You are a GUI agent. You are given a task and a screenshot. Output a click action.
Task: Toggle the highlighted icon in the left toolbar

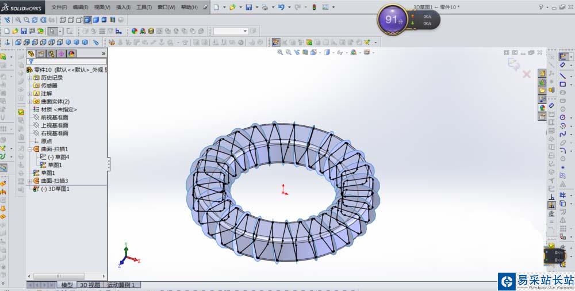3,168
